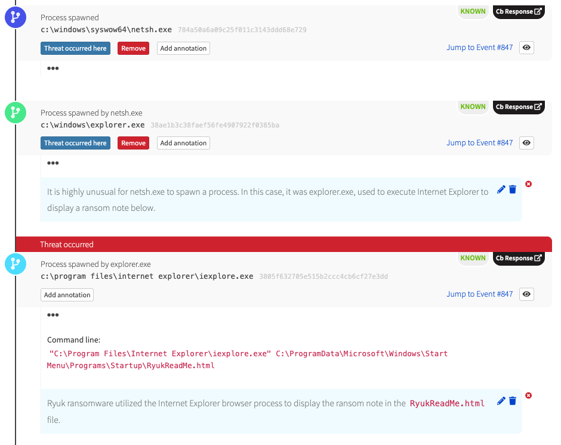The width and height of the screenshot is (561, 445).
Task: Expand details ellipsis under explorer.exe event
Action: point(53,163)
